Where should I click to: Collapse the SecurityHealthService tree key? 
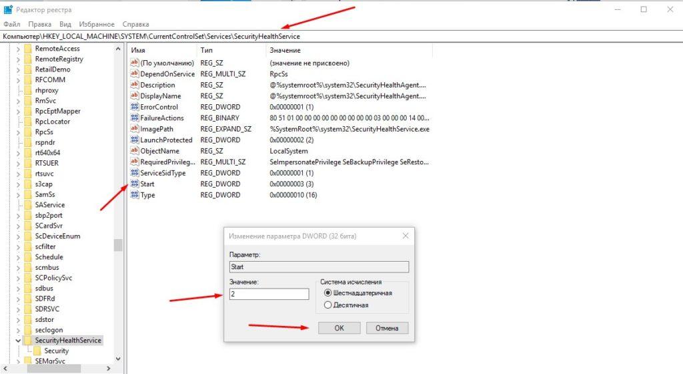[x=18, y=341]
